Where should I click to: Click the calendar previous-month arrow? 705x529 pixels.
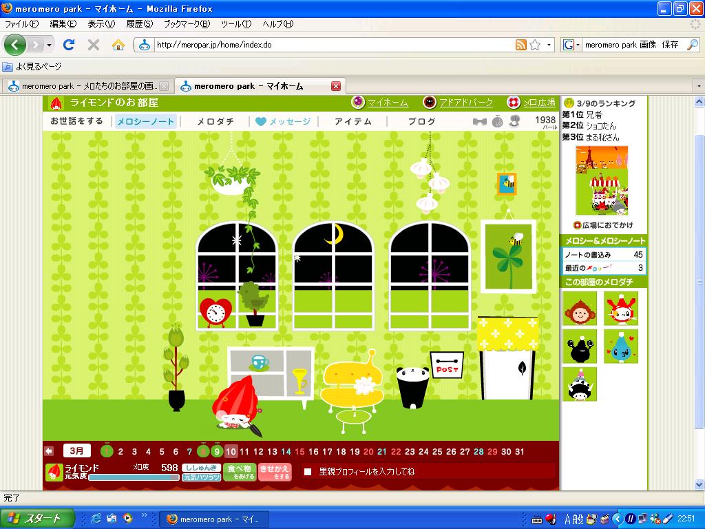(49, 450)
